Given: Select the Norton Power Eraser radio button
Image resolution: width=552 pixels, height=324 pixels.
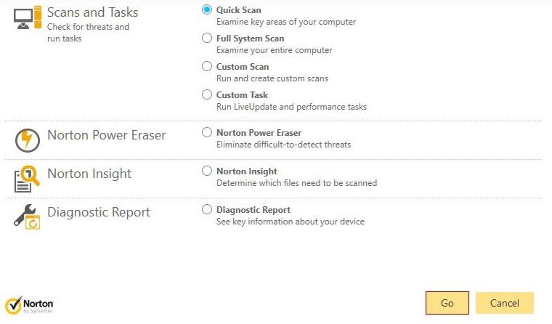Looking at the screenshot, I should point(207,133).
